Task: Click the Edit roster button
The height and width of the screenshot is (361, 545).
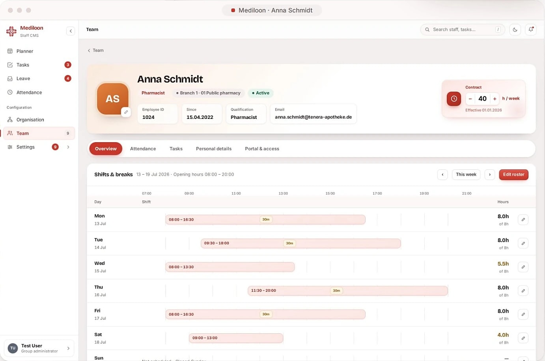Action: [x=513, y=175]
